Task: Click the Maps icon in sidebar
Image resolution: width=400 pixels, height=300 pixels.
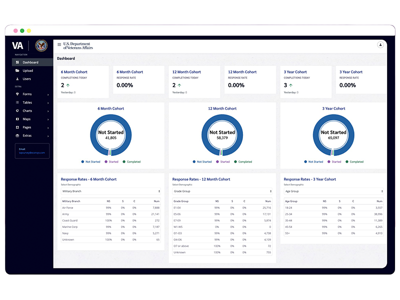Action: 17,119
